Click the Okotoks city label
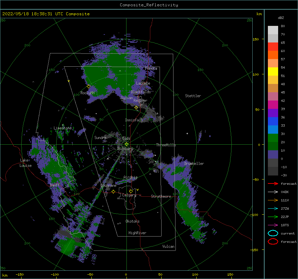 pos(132,221)
